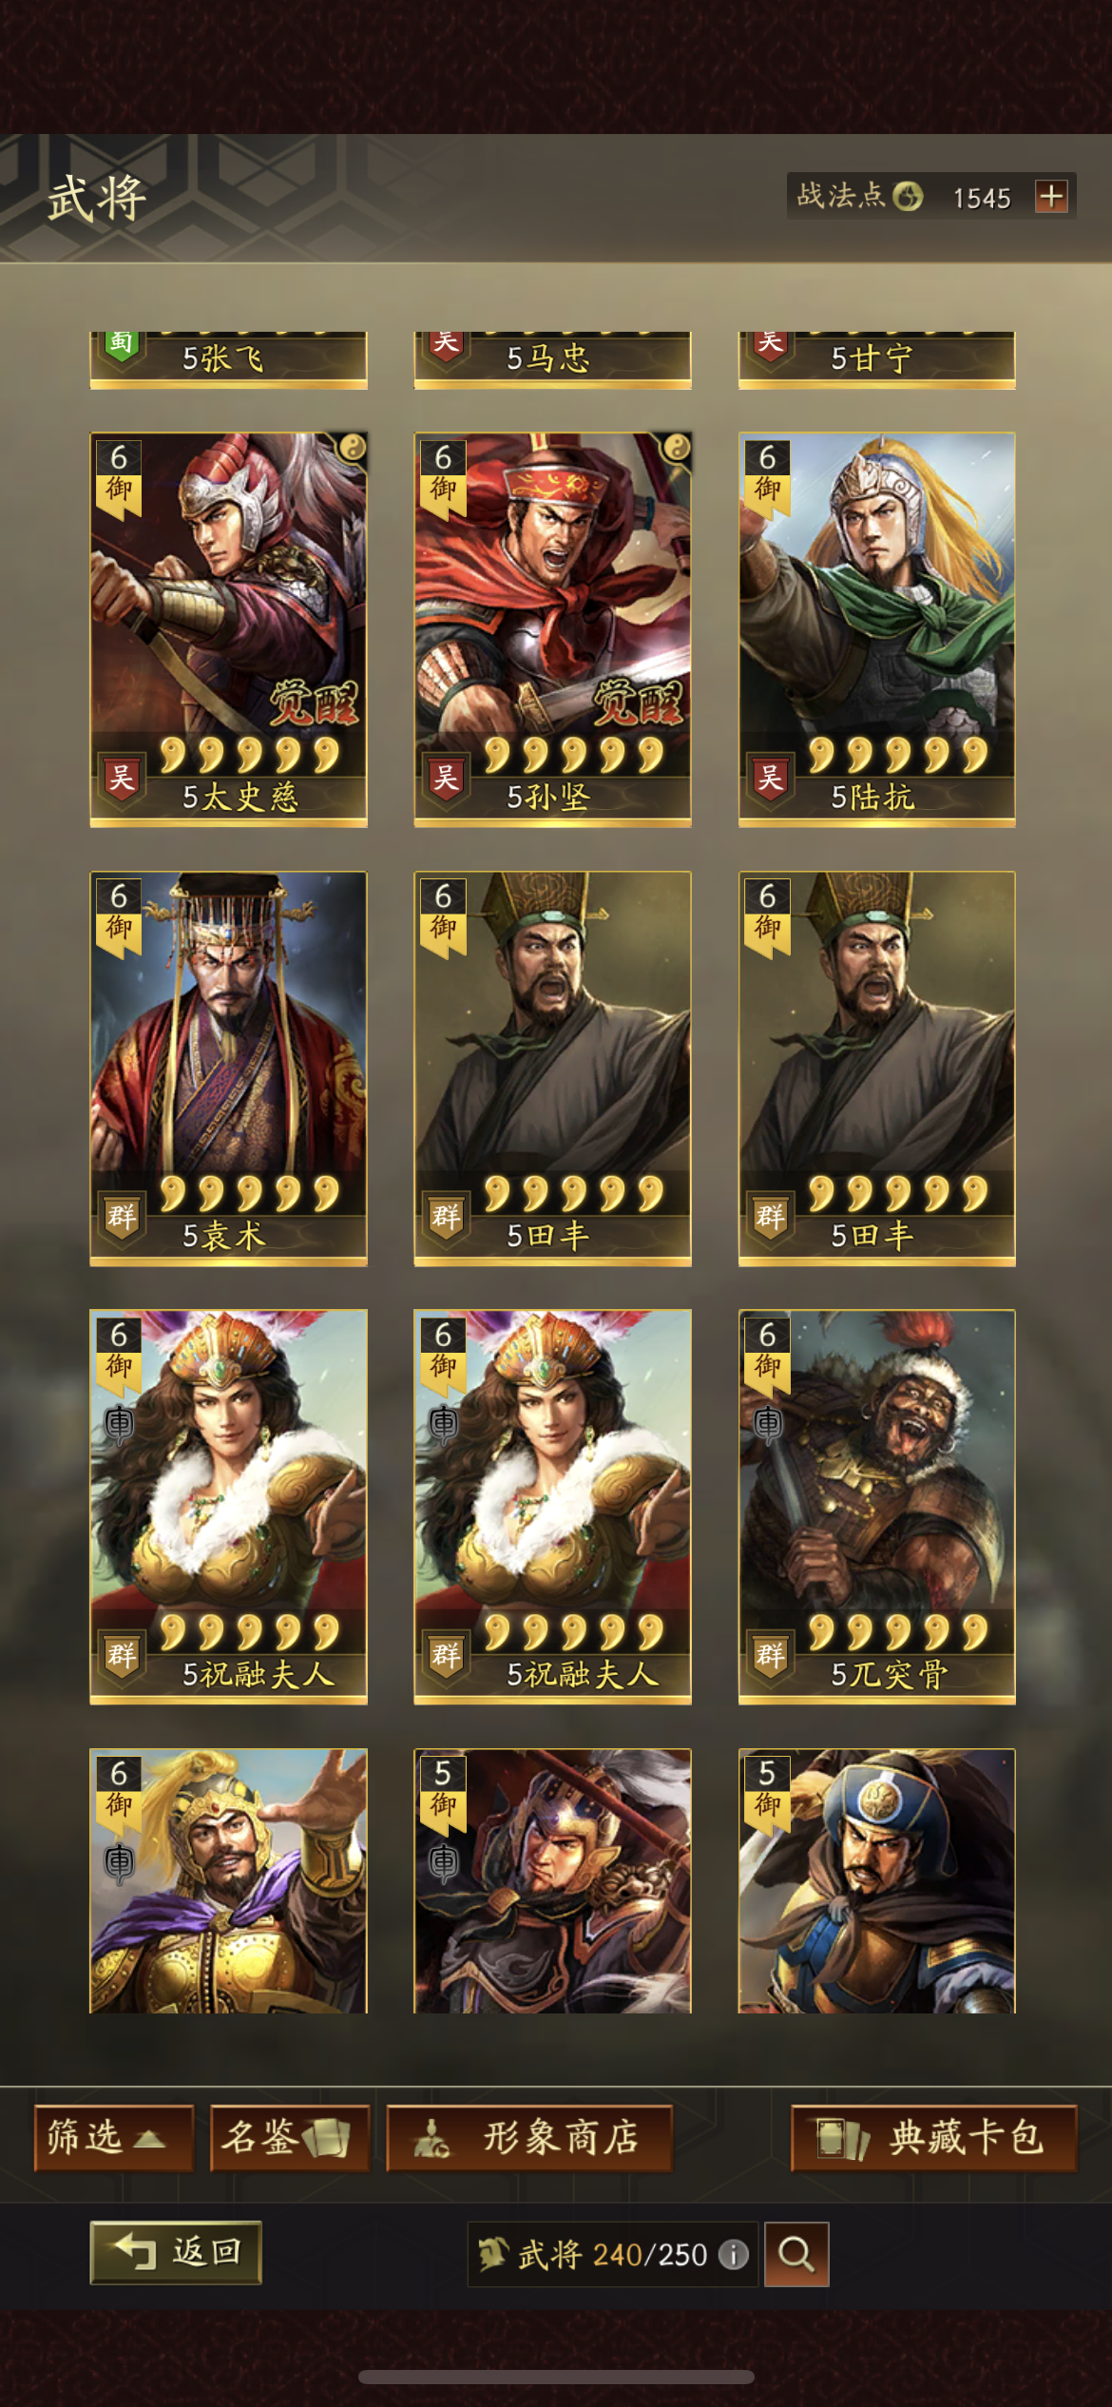This screenshot has width=1112, height=2407.
Task: Select the partially visible 5张飞 card
Action: coord(228,360)
